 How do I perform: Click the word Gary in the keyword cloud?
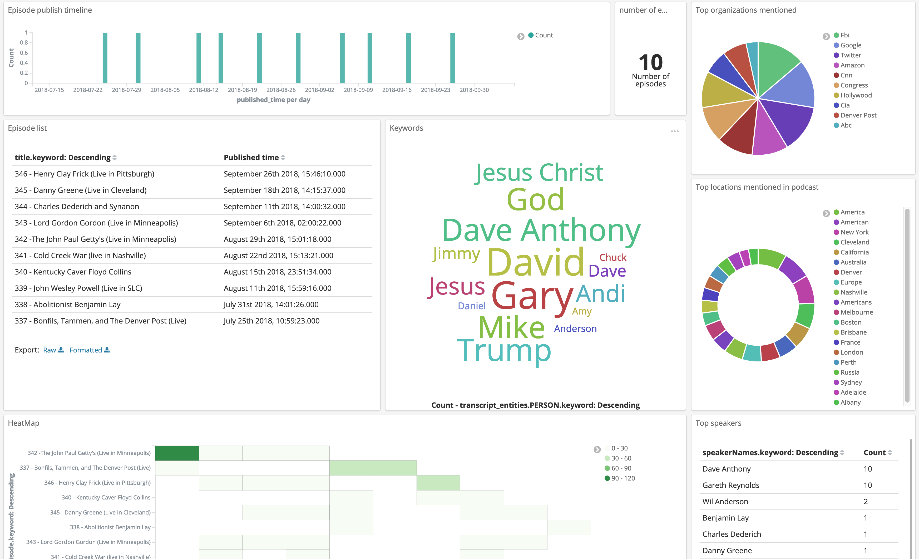click(x=532, y=297)
